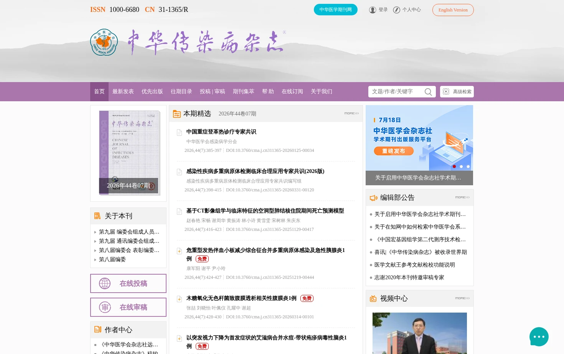Screen dimensions: 564x354
Task: Click document icon beside 以突发视力下降 article
Action: [x=179, y=339]
